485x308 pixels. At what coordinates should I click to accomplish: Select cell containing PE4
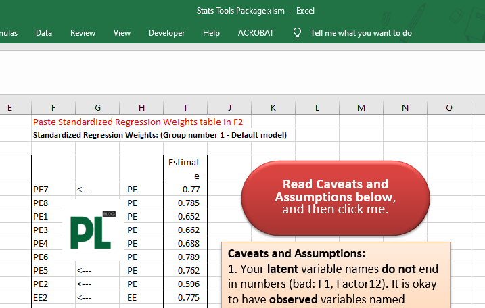(53, 243)
